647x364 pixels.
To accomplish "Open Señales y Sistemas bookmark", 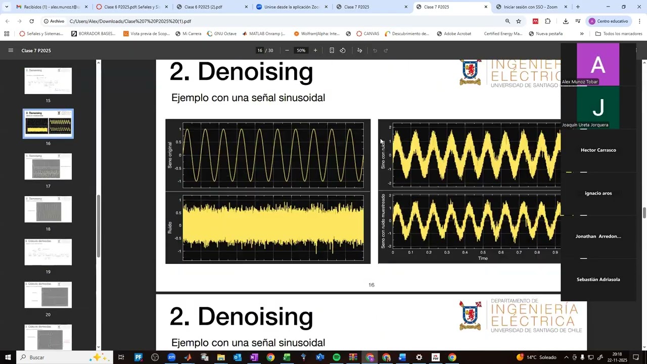I will coord(41,34).
